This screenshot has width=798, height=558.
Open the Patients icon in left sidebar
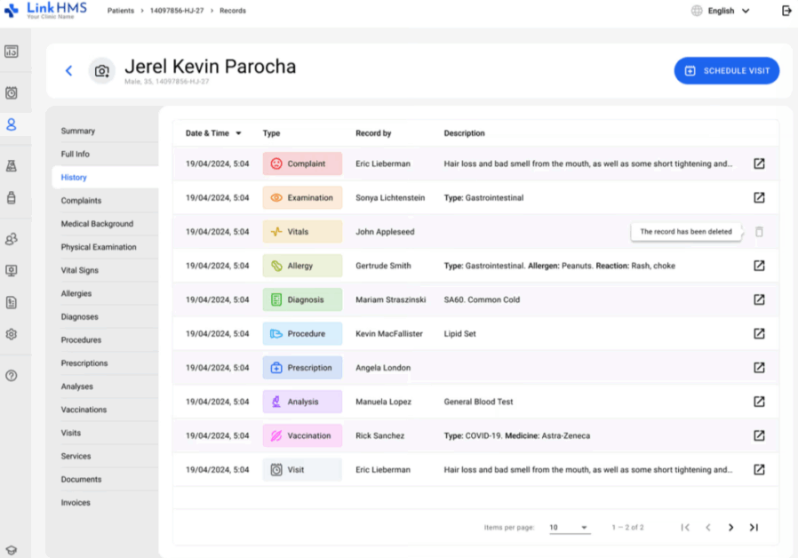(x=12, y=124)
